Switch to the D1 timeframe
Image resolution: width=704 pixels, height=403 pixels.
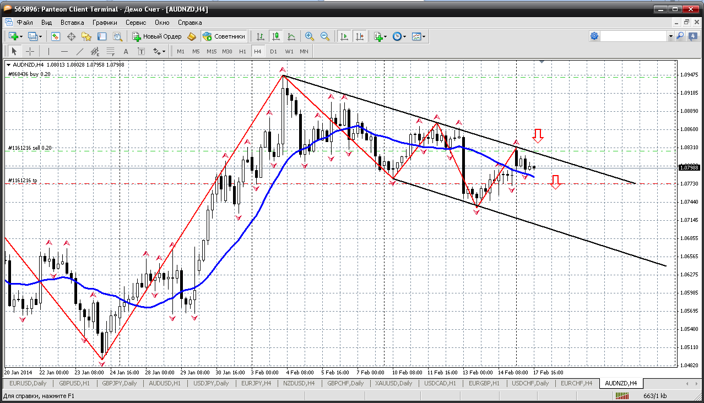click(273, 51)
